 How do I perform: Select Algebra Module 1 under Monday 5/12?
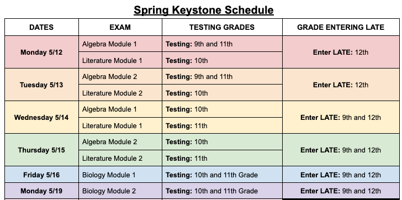[120, 44]
